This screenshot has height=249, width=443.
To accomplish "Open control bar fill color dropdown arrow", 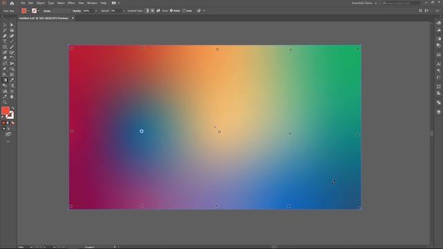I will point(28,11).
